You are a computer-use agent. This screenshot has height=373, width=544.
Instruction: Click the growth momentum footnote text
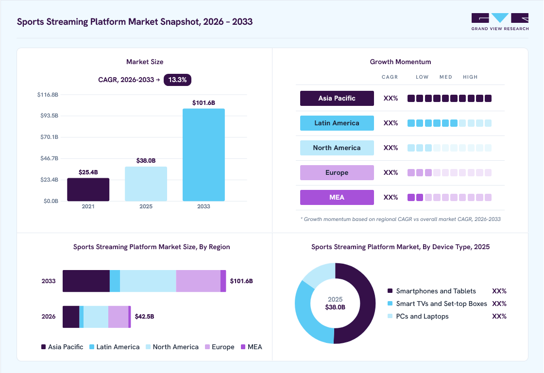400,220
